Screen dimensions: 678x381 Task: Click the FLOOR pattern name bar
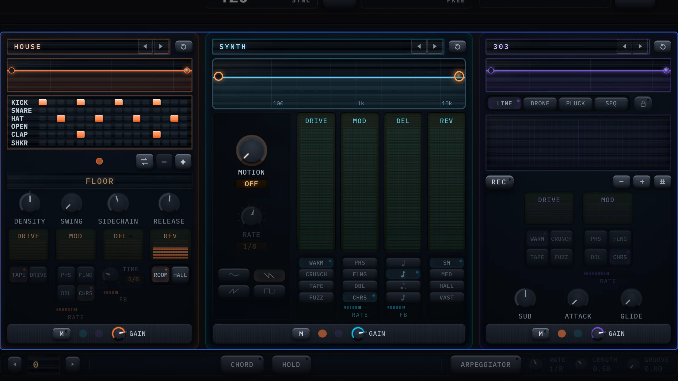pos(100,181)
